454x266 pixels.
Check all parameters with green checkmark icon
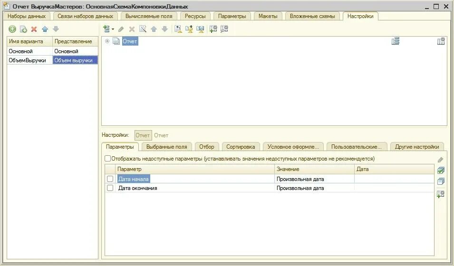pos(441,170)
